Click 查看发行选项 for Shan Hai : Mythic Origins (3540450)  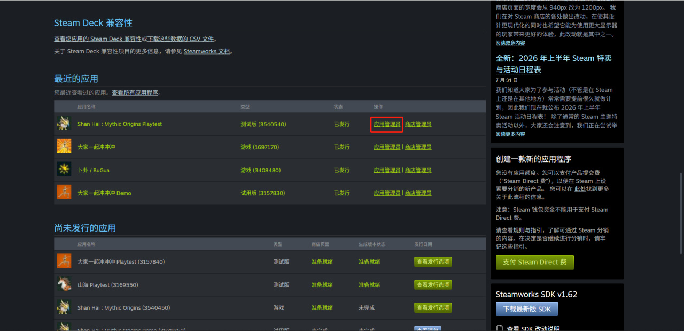pyautogui.click(x=433, y=307)
